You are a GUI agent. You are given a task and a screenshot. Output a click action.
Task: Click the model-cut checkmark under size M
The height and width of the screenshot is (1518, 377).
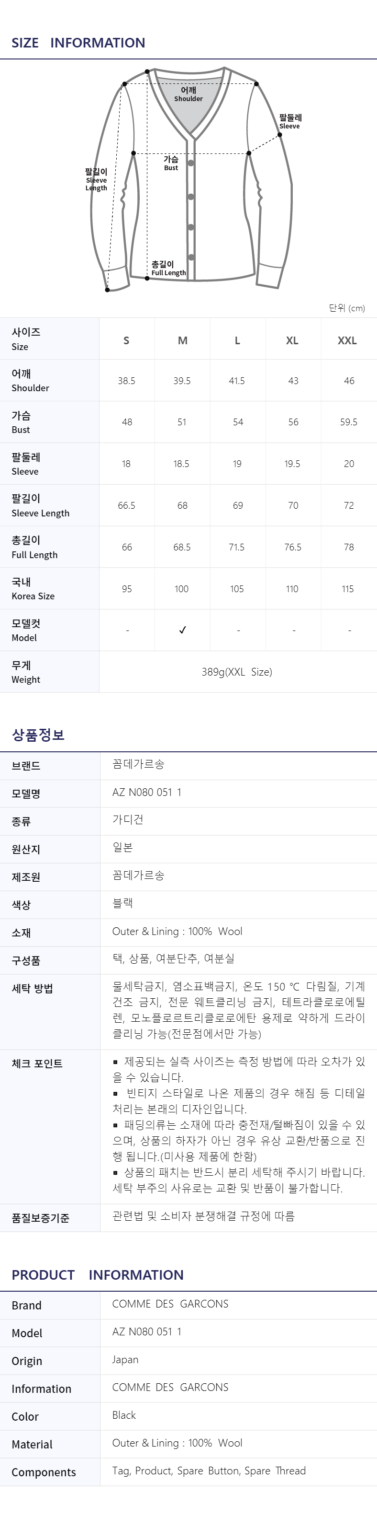pyautogui.click(x=182, y=630)
